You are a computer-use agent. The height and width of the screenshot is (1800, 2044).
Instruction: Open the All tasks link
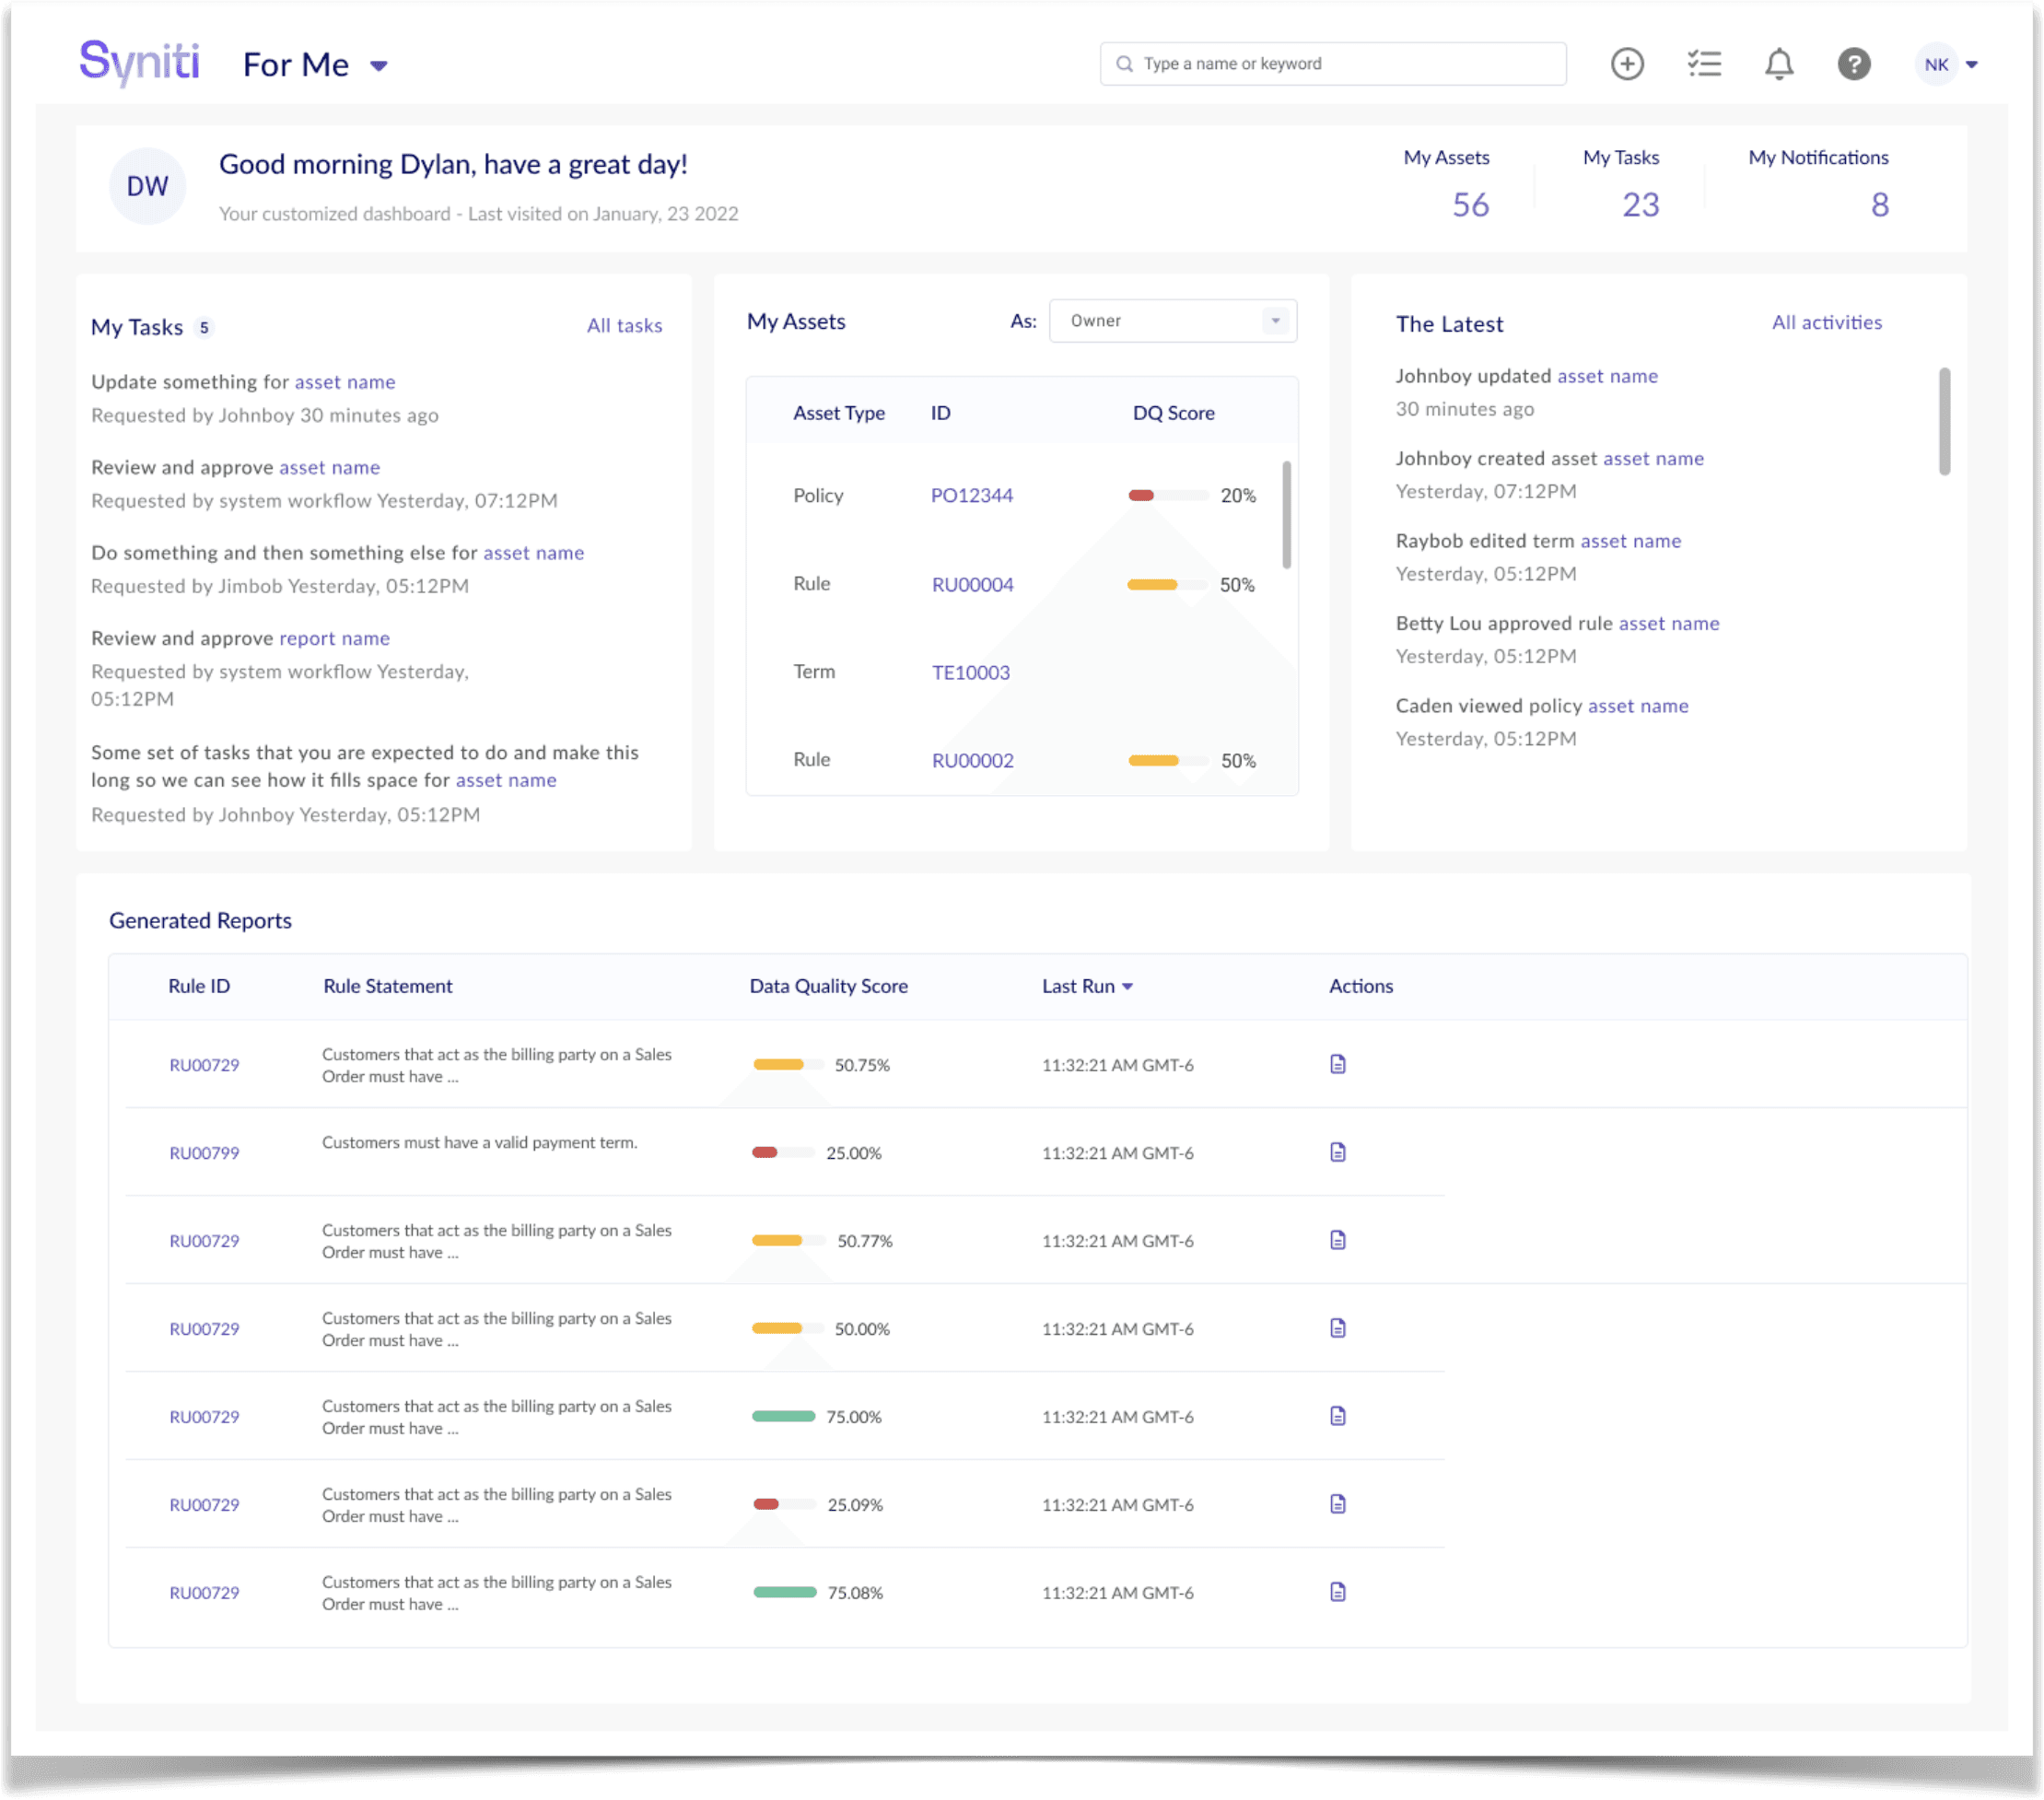(x=624, y=326)
